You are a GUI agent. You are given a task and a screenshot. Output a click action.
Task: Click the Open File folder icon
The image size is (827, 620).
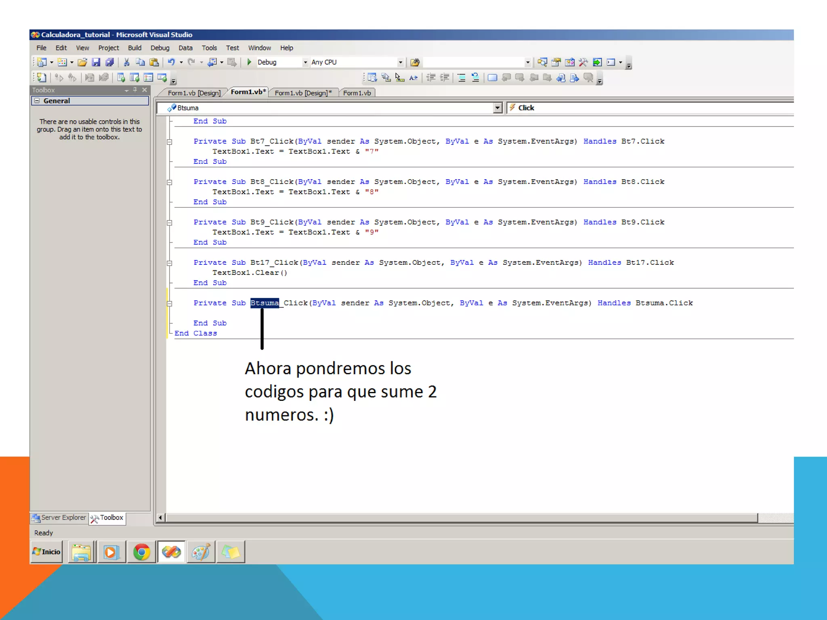coord(82,62)
